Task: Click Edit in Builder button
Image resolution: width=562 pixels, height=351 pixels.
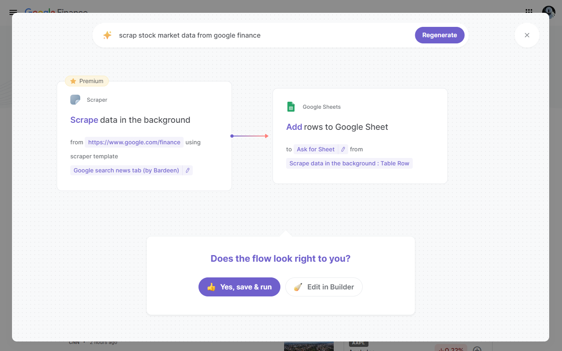Action: coord(324,287)
